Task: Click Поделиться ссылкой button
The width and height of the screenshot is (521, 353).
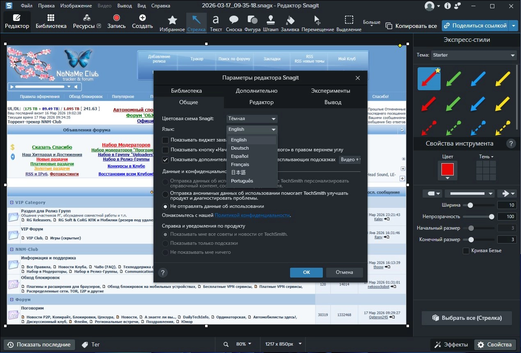Action: pyautogui.click(x=475, y=25)
